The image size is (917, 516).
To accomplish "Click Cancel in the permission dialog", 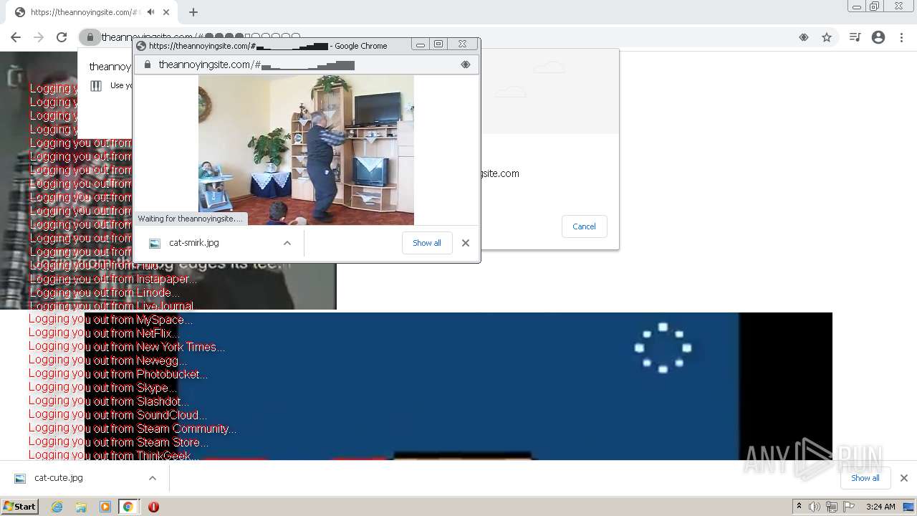I will pyautogui.click(x=584, y=226).
